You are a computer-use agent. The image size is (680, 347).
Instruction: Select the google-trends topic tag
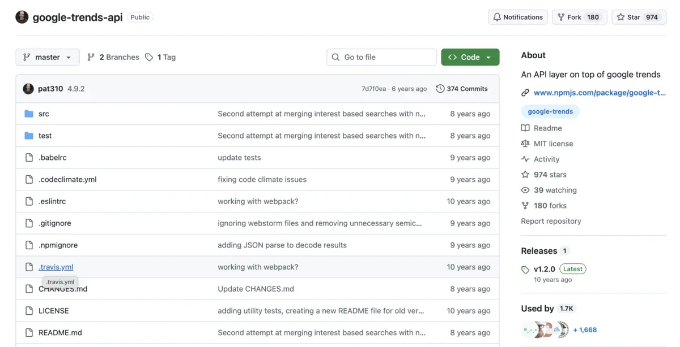coord(550,111)
